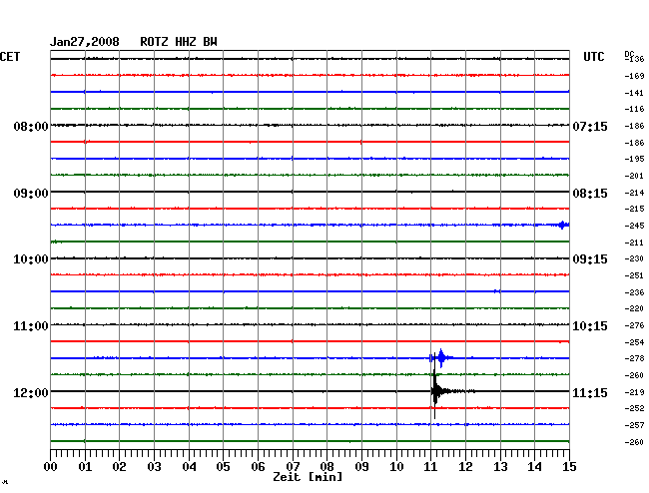Select the DC value -252
Screen dimensions: 649x493
[634, 408]
